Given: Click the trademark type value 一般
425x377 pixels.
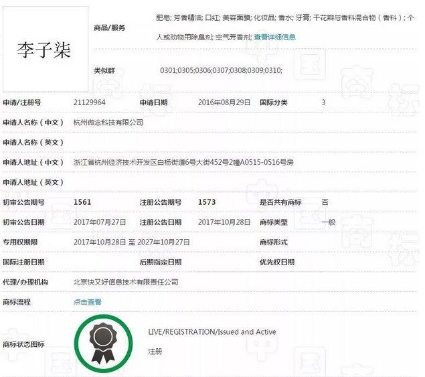Looking at the screenshot, I should click(x=328, y=222).
